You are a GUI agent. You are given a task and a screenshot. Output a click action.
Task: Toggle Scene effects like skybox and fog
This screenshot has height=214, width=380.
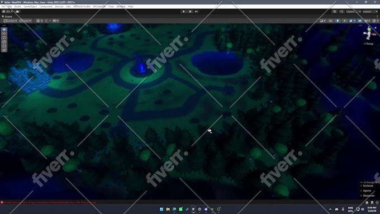tap(351, 21)
